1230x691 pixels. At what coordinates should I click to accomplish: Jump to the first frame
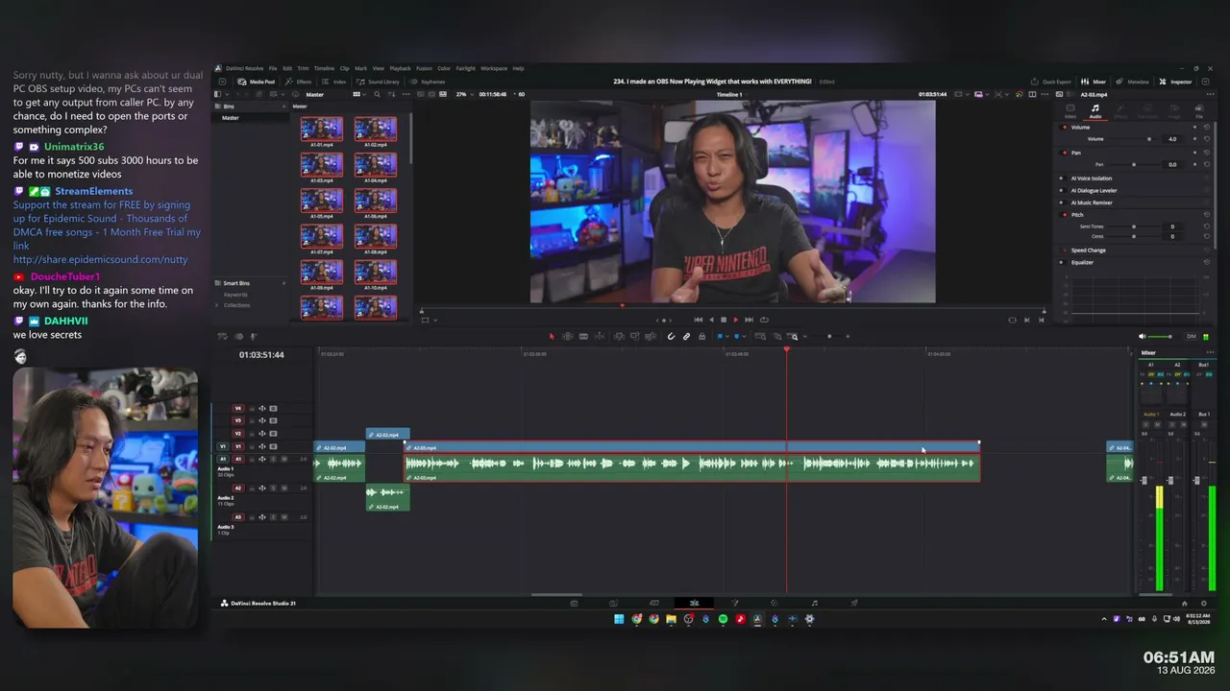[699, 320]
